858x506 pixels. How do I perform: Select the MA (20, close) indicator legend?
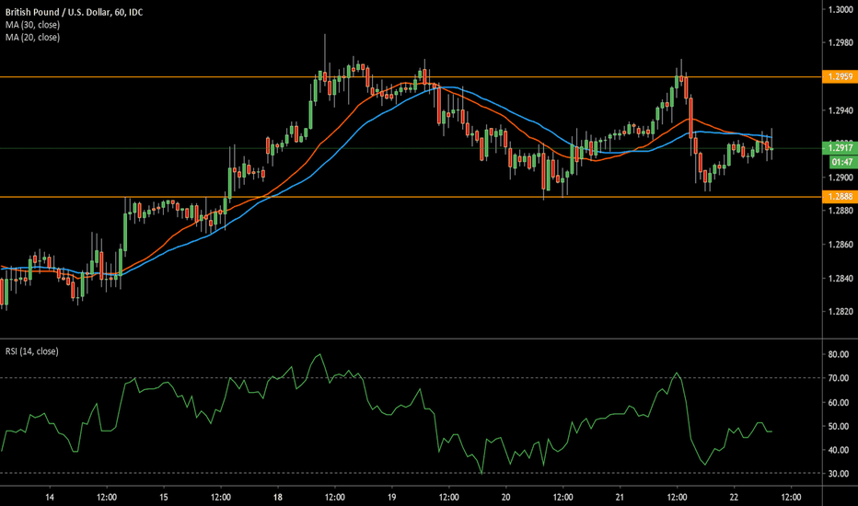point(31,36)
